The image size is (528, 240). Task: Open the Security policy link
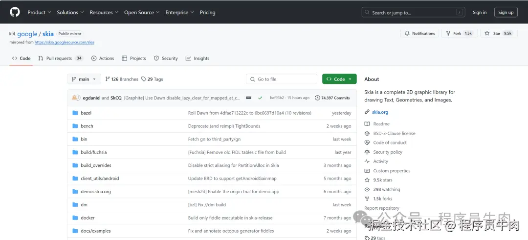point(388,152)
